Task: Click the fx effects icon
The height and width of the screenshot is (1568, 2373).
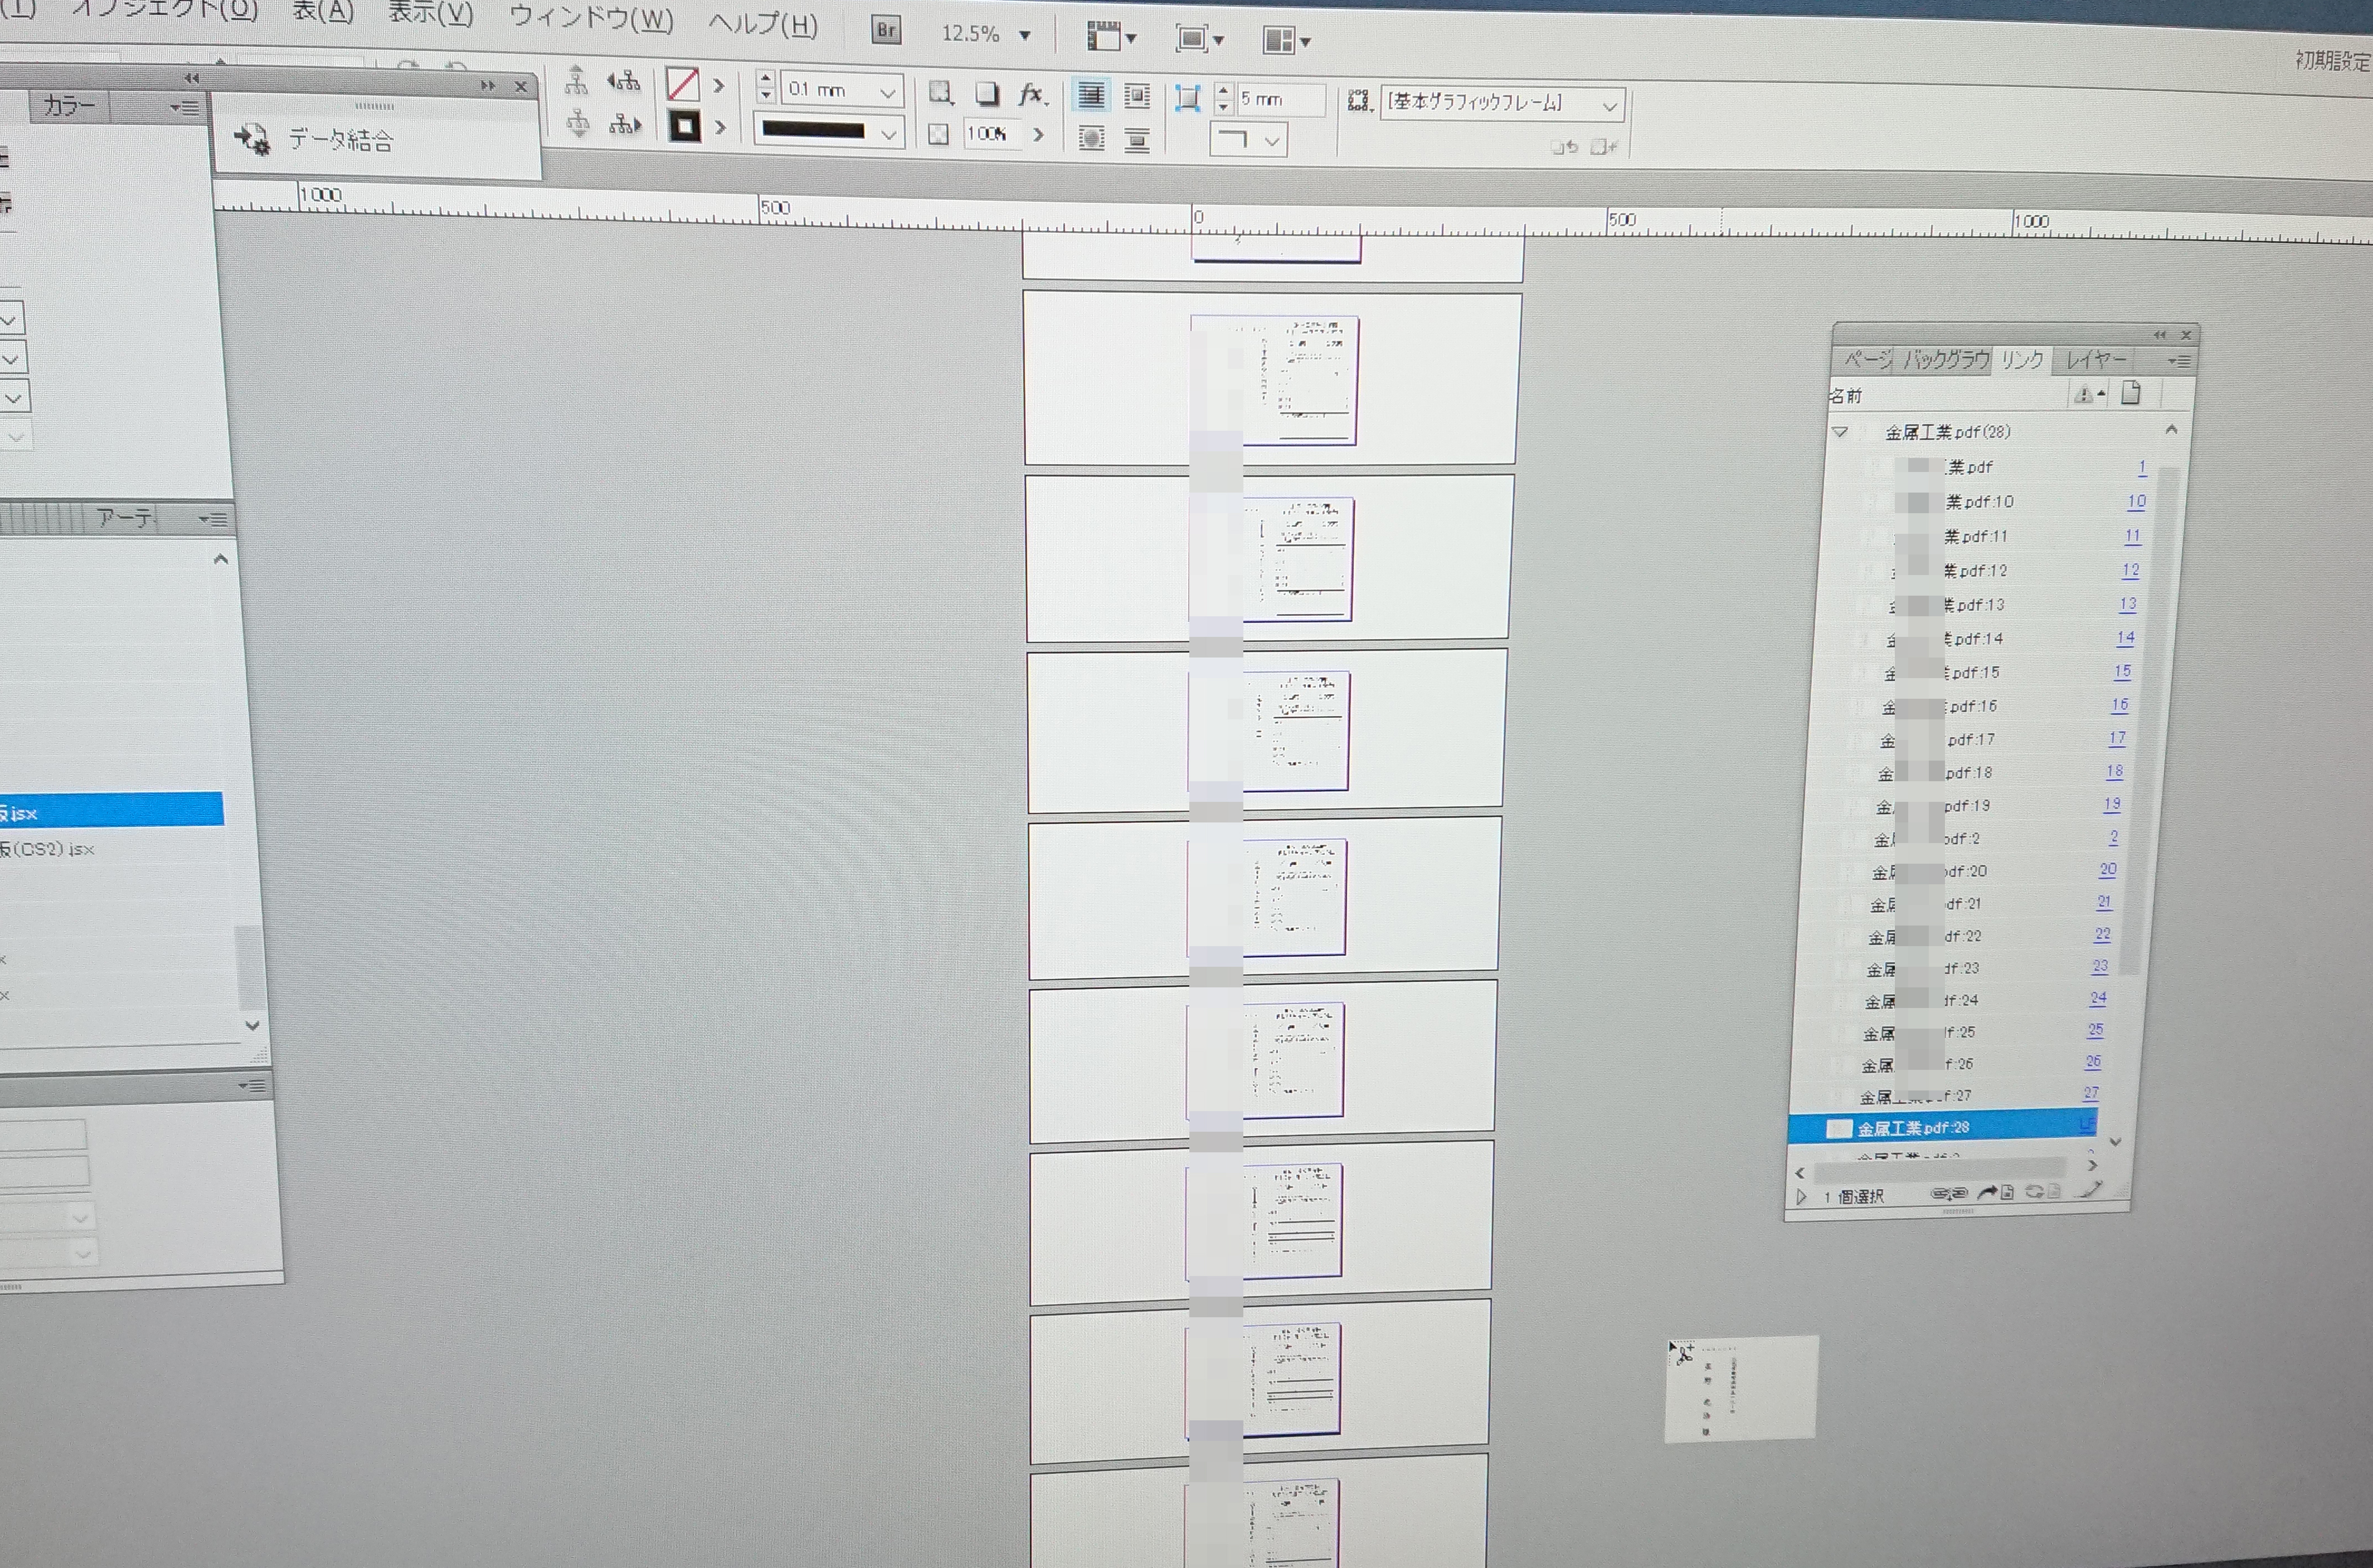Action: (1030, 94)
